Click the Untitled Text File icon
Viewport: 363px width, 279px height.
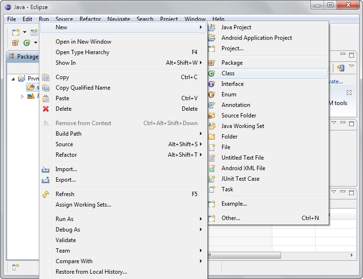click(212, 158)
